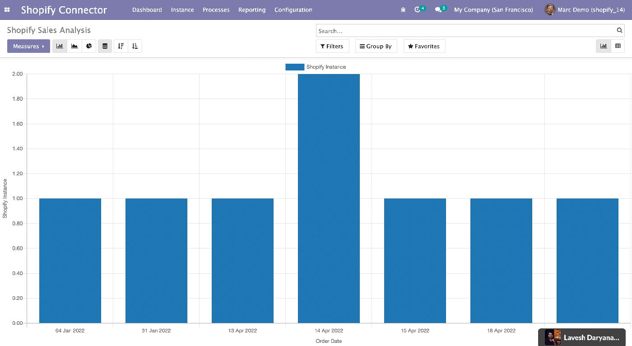
Task: Open the My Company switcher
Action: (x=493, y=9)
